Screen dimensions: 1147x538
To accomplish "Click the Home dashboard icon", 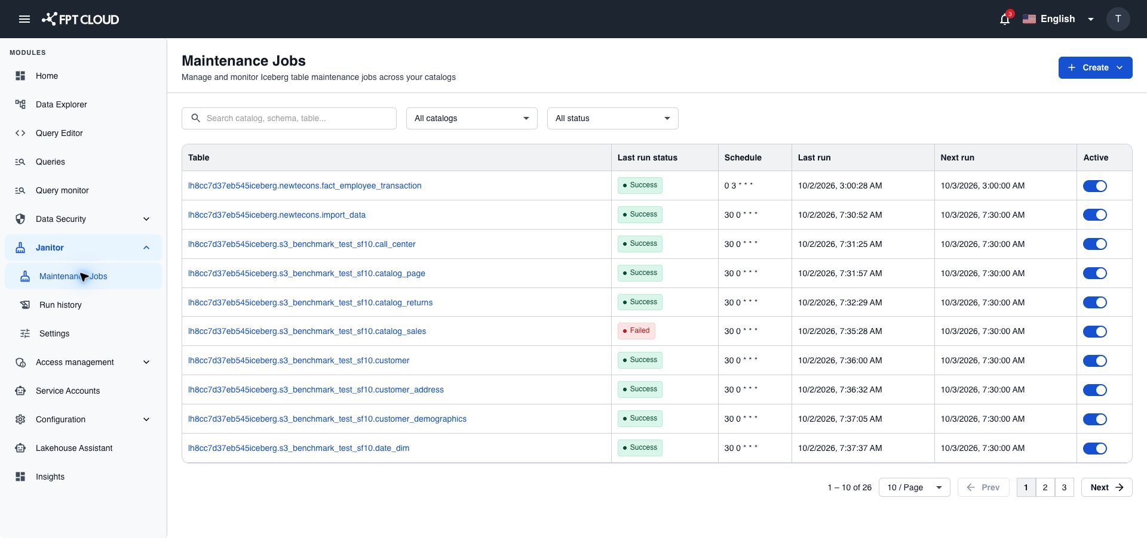I will (20, 76).
